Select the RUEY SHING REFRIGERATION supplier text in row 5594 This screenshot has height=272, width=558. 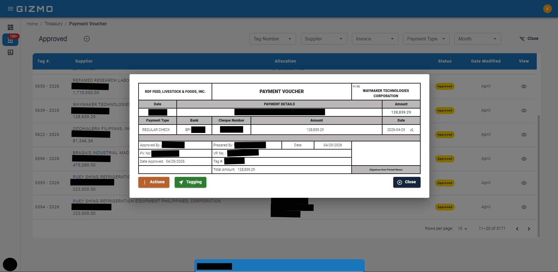point(147,201)
